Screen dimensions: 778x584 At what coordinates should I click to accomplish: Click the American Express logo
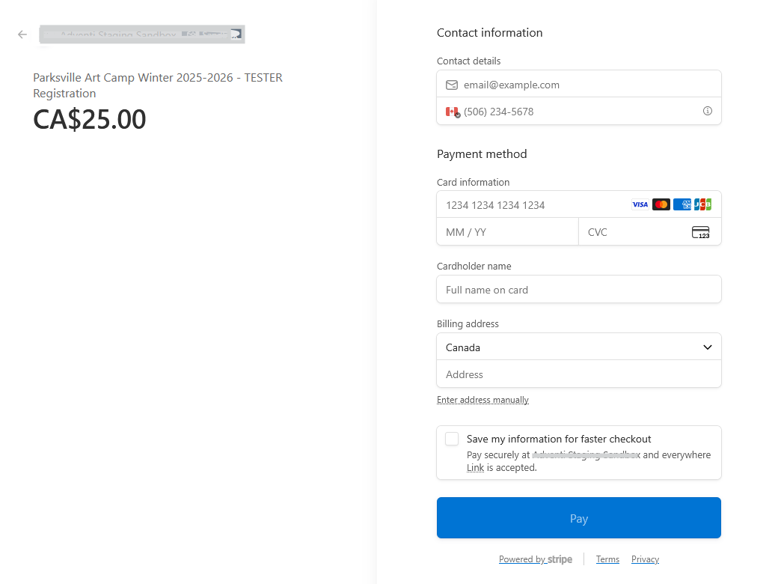click(x=681, y=204)
